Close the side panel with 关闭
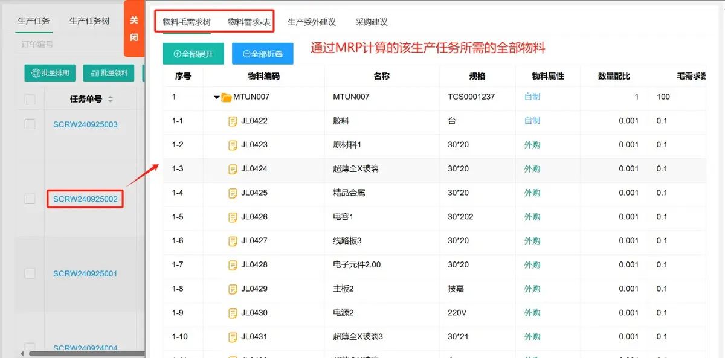Viewport: 725px width, 358px height. pyautogui.click(x=134, y=29)
